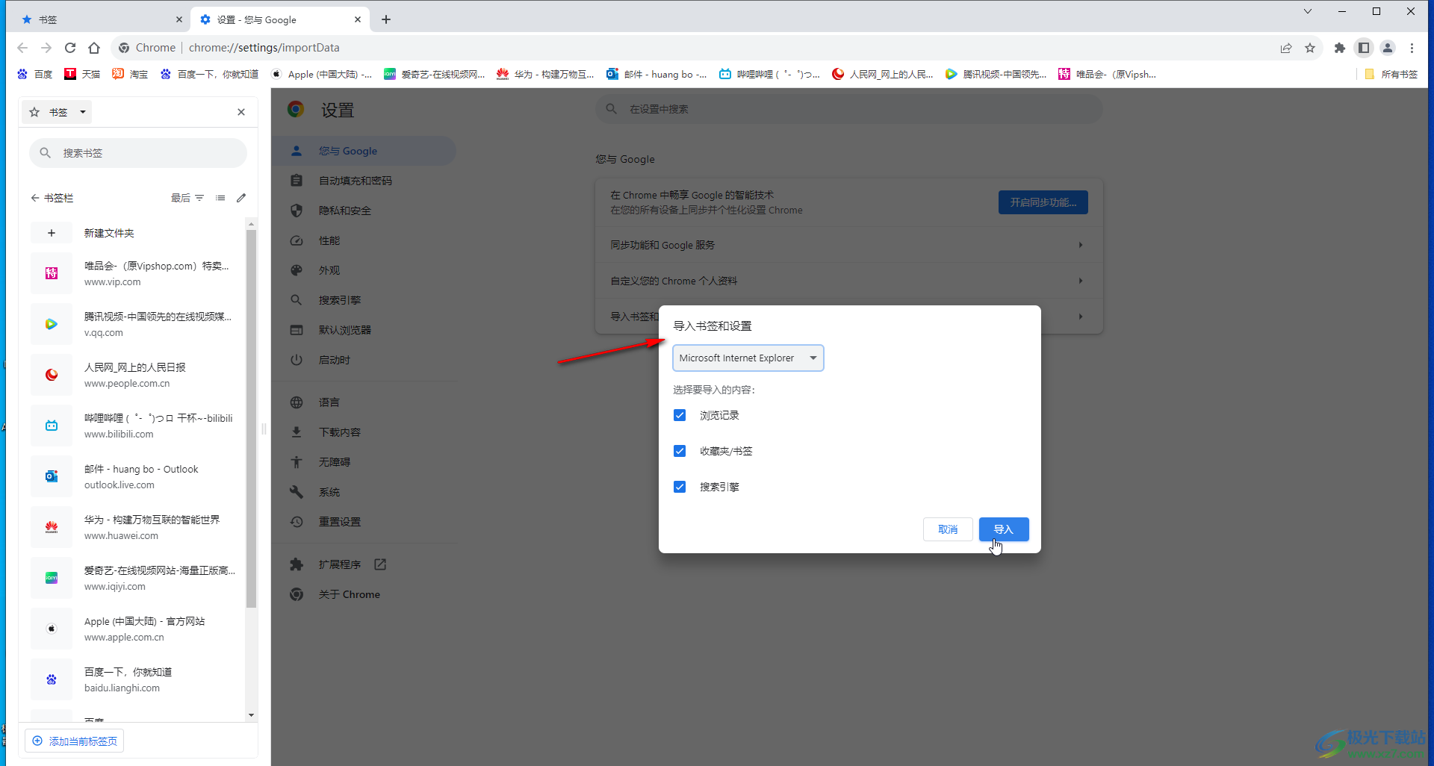The width and height of the screenshot is (1434, 766).
Task: Go back from 书签栏 folder
Action: click(34, 198)
